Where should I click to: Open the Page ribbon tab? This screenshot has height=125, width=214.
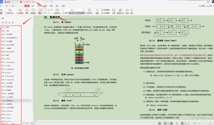51,6
